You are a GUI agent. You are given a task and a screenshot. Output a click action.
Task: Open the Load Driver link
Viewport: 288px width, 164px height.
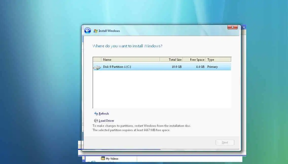106,121
